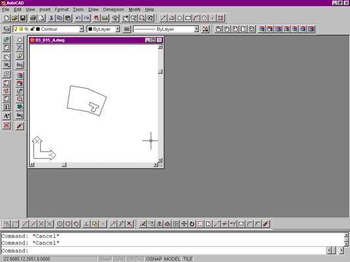Click the Move tool in bottom toolbar
The height and width of the screenshot is (262, 350).
click(x=184, y=224)
